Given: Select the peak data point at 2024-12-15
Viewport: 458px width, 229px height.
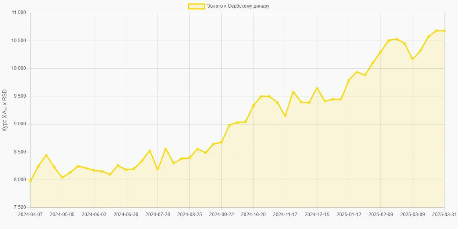Looking at the screenshot, I should [317, 88].
